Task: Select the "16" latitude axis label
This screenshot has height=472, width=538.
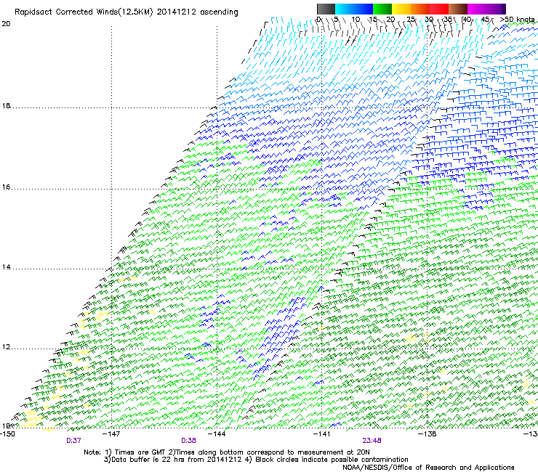Action: [x=6, y=187]
